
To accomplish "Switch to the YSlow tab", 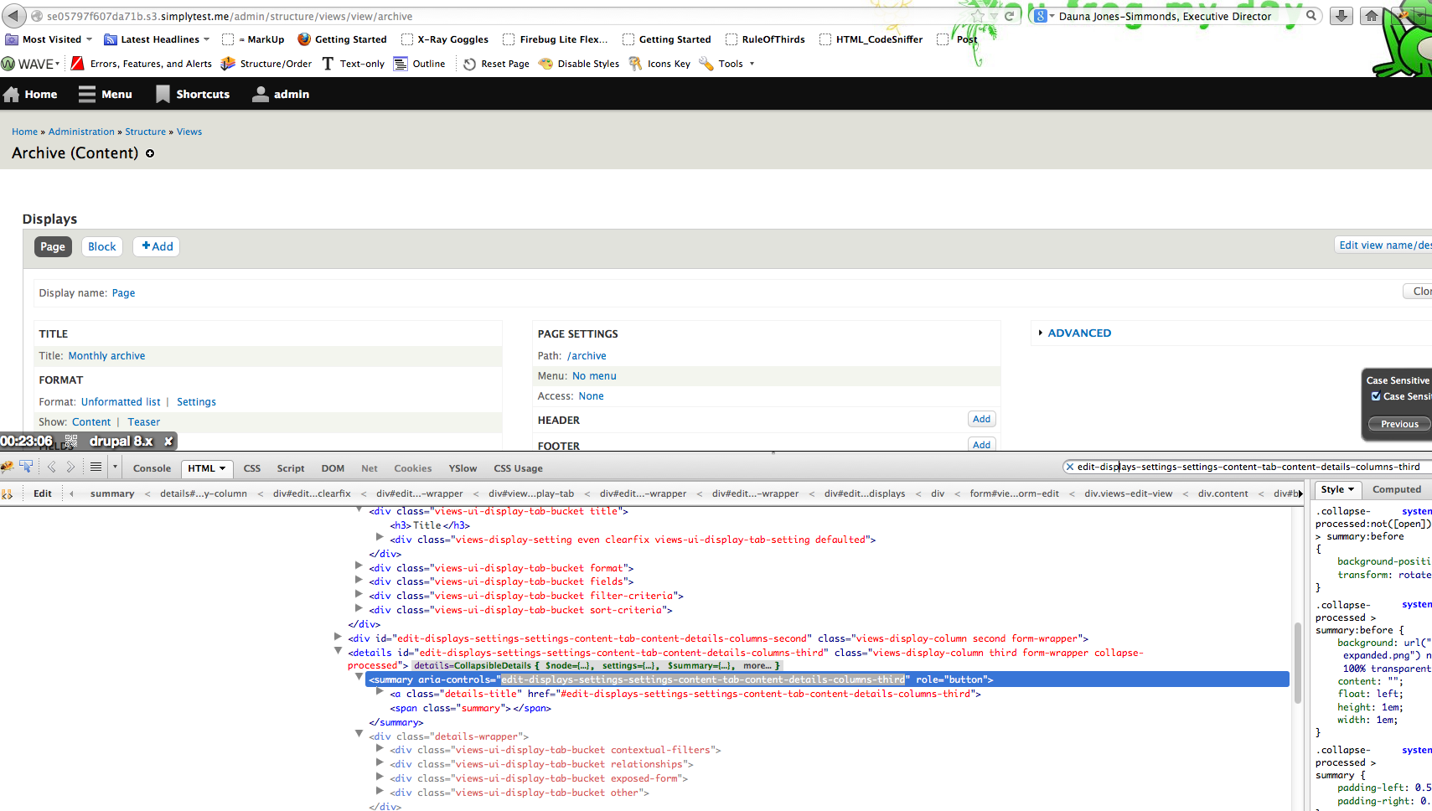I will [x=463, y=468].
